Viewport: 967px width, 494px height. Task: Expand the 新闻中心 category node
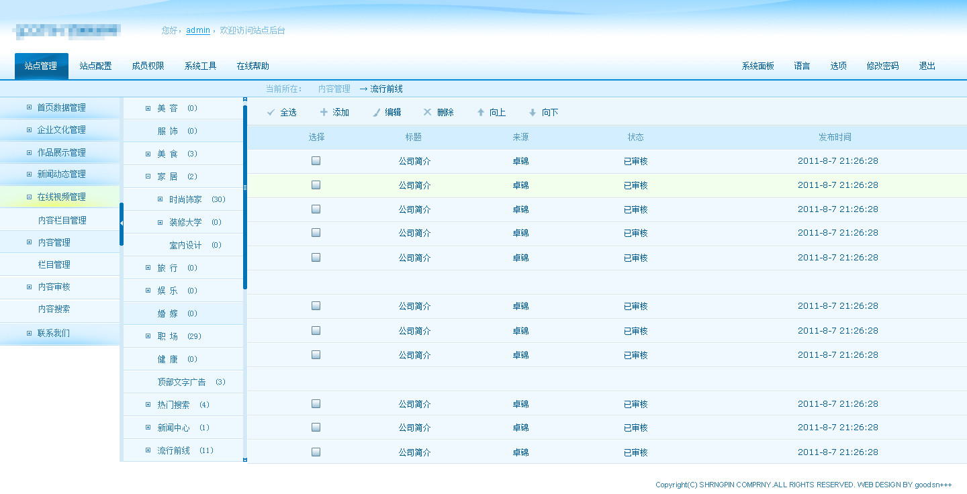[148, 428]
